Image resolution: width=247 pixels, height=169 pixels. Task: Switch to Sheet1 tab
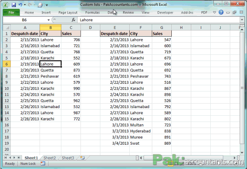[31, 158]
